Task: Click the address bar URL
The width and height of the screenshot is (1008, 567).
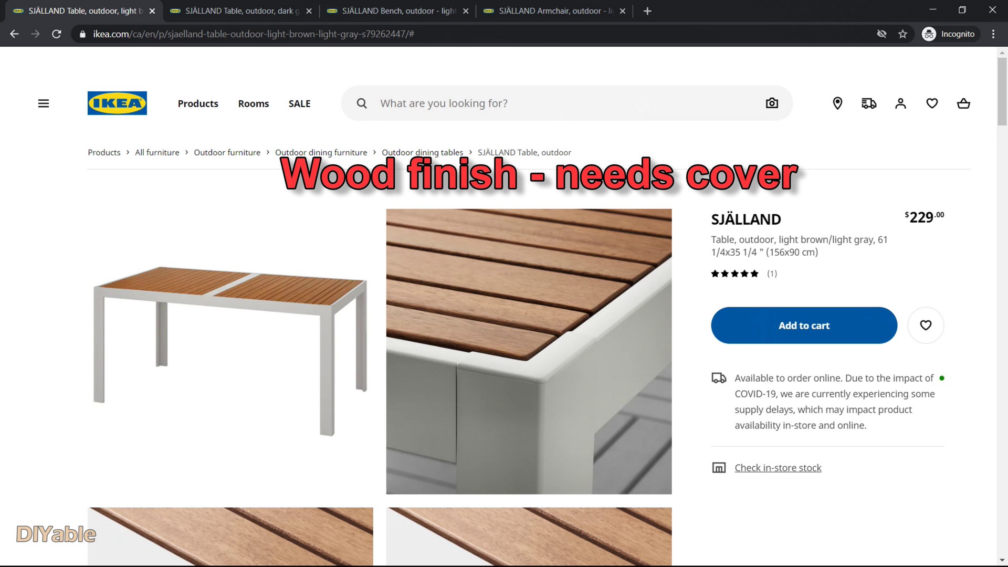Action: 254,34
